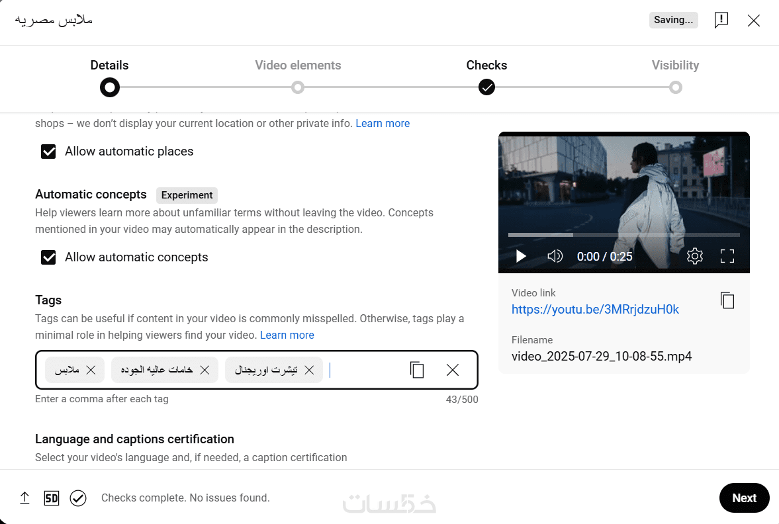The image size is (779, 524).
Task: Remove the تيشرت اوريجنال tag
Action: point(309,370)
